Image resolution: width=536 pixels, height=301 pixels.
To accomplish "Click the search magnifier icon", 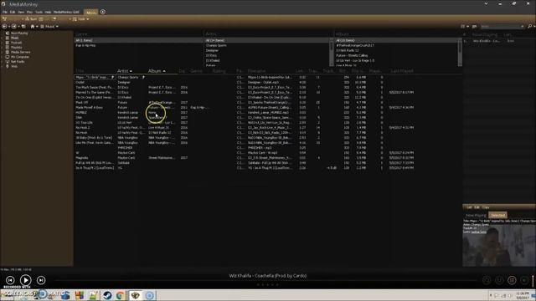I will (530, 26).
